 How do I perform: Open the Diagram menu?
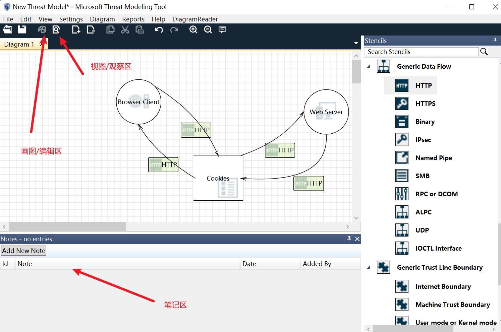tap(102, 19)
